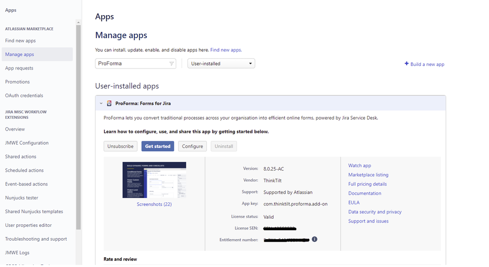Open the Marketplace listing link
The height and width of the screenshot is (267, 489).
coord(368,175)
